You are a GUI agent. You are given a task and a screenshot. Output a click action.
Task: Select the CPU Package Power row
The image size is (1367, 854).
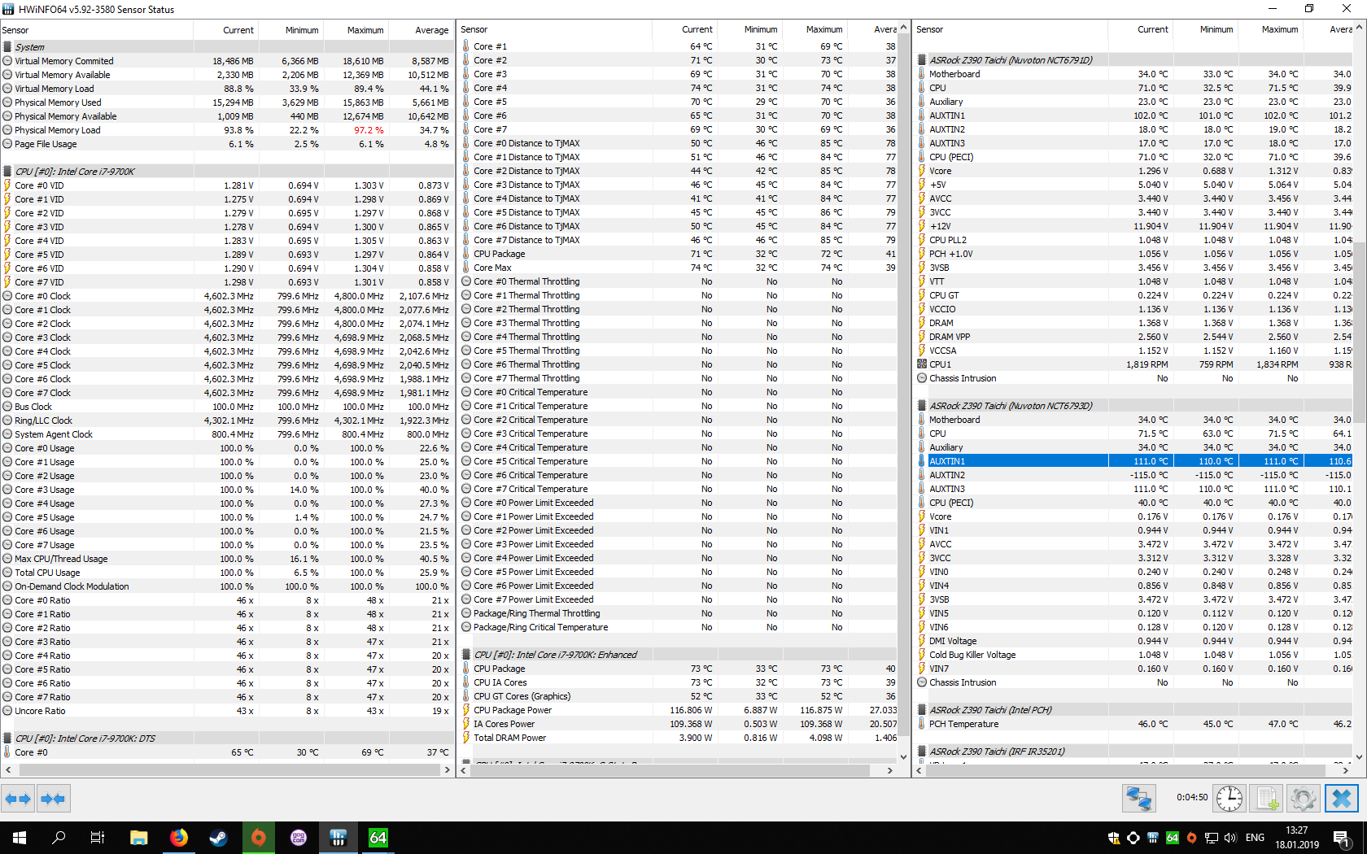pyautogui.click(x=679, y=710)
